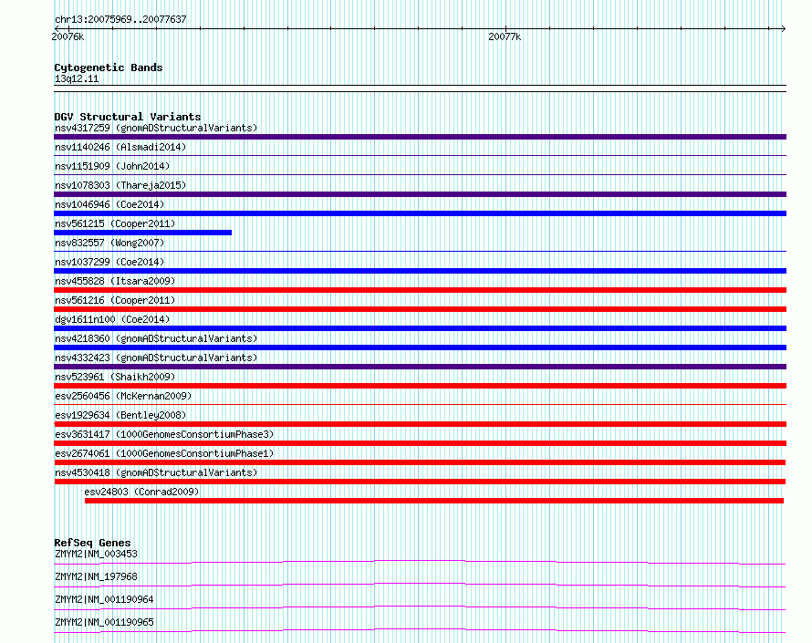
Task: Click the red bar under esv24803
Action: [434, 501]
